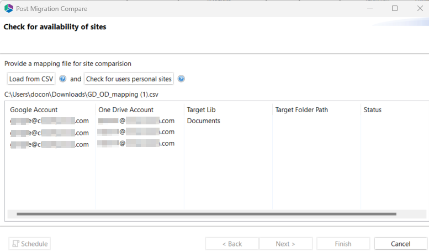Image resolution: width=429 pixels, height=252 pixels.
Task: Select the first Google Account row
Action: (49, 121)
